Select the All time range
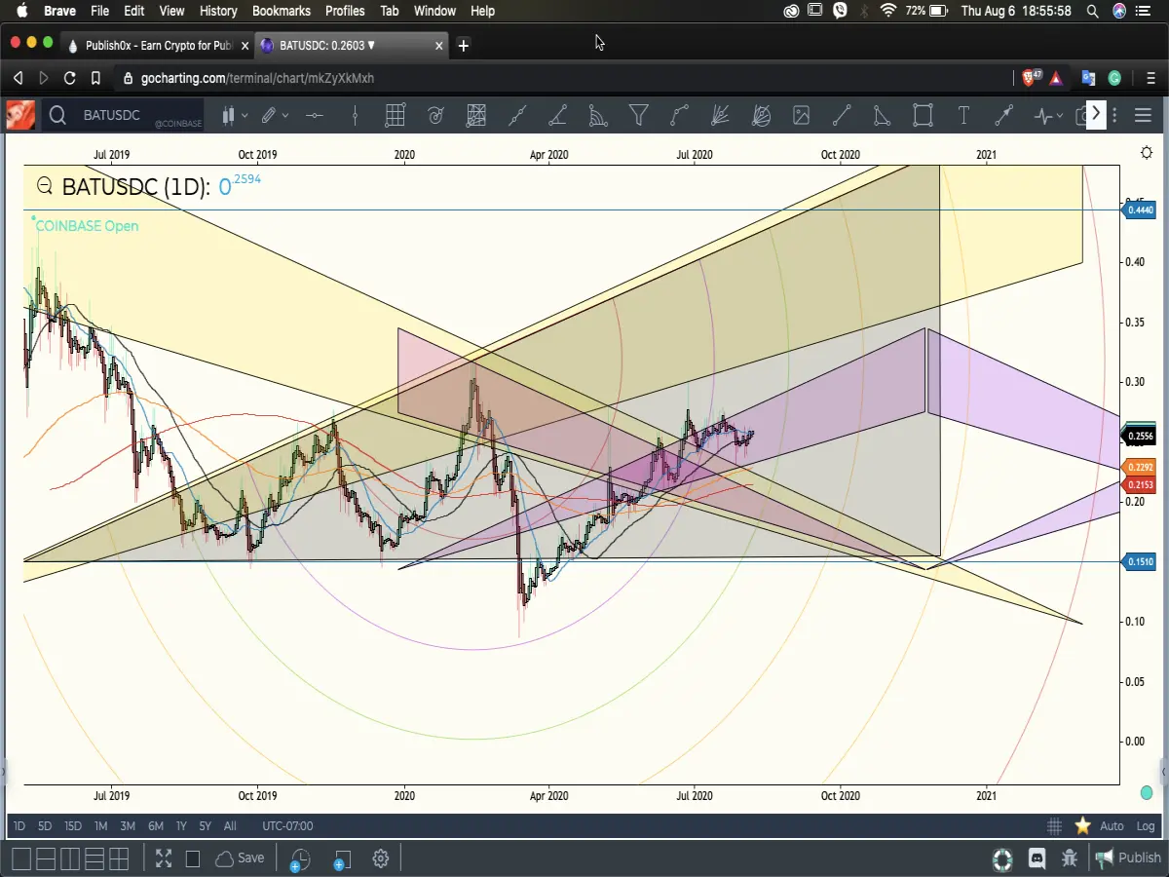The height and width of the screenshot is (877, 1169). click(x=230, y=826)
